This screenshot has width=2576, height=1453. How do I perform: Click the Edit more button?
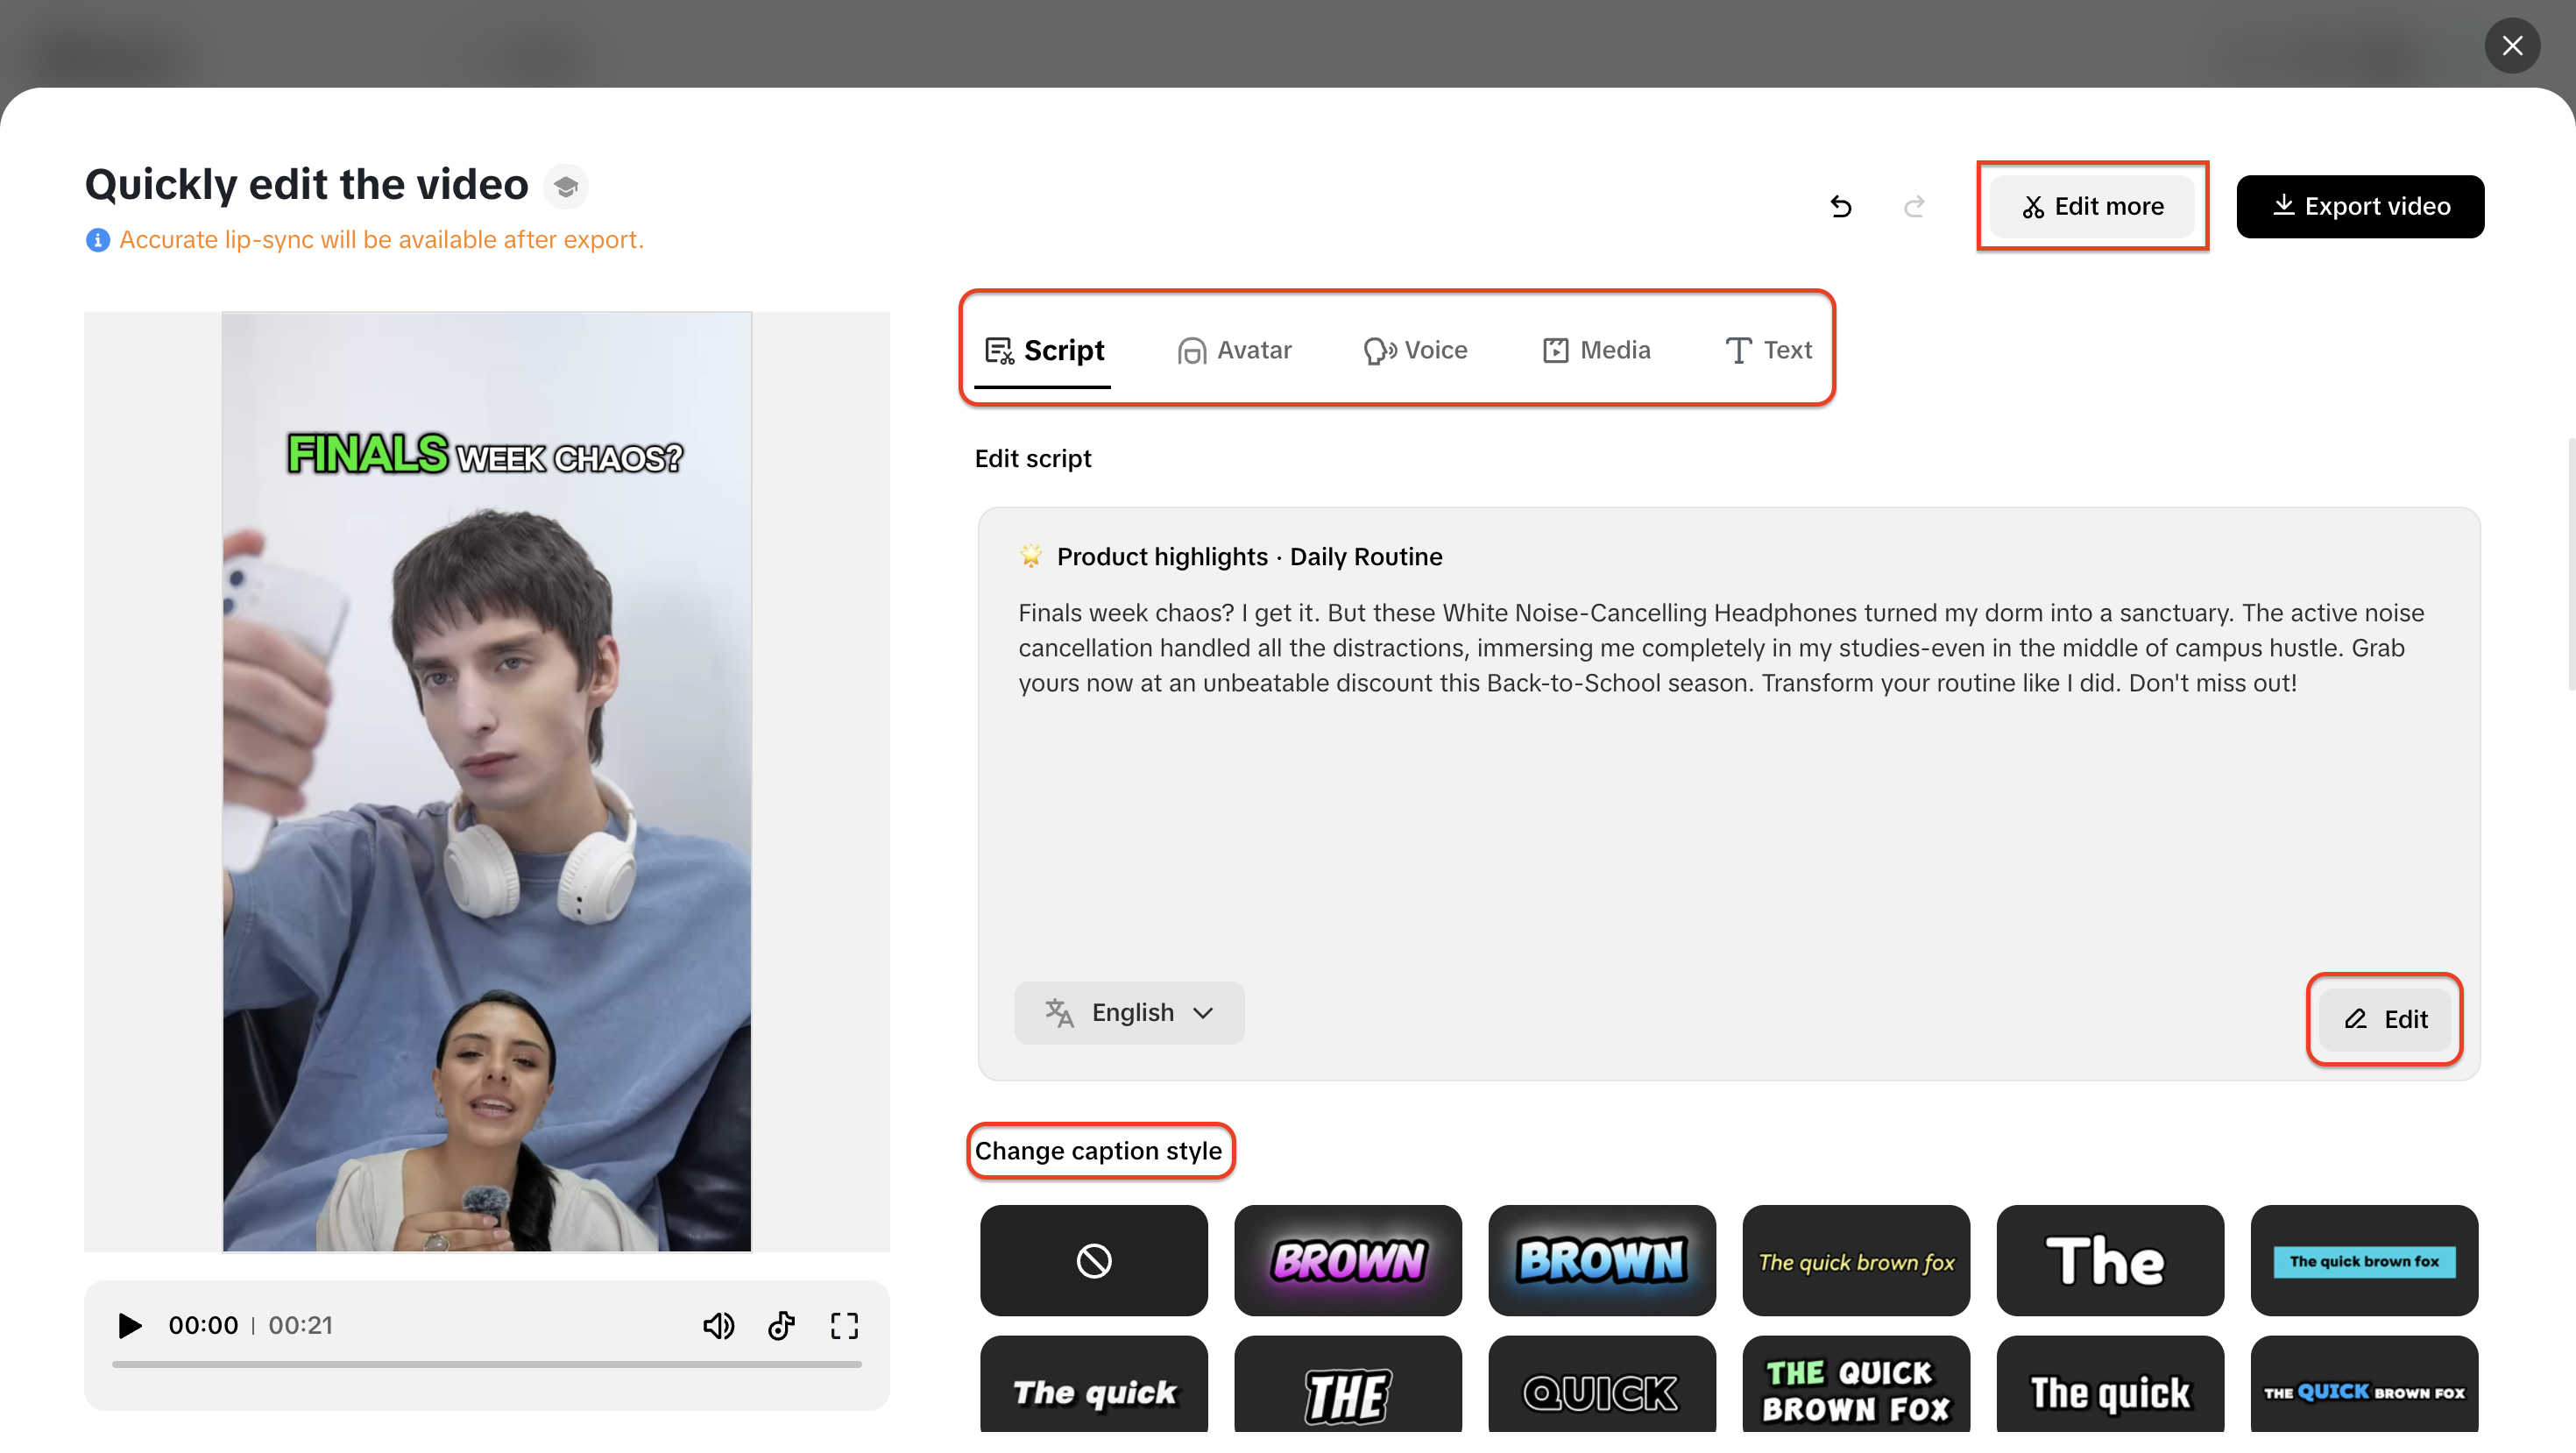pyautogui.click(x=2092, y=206)
